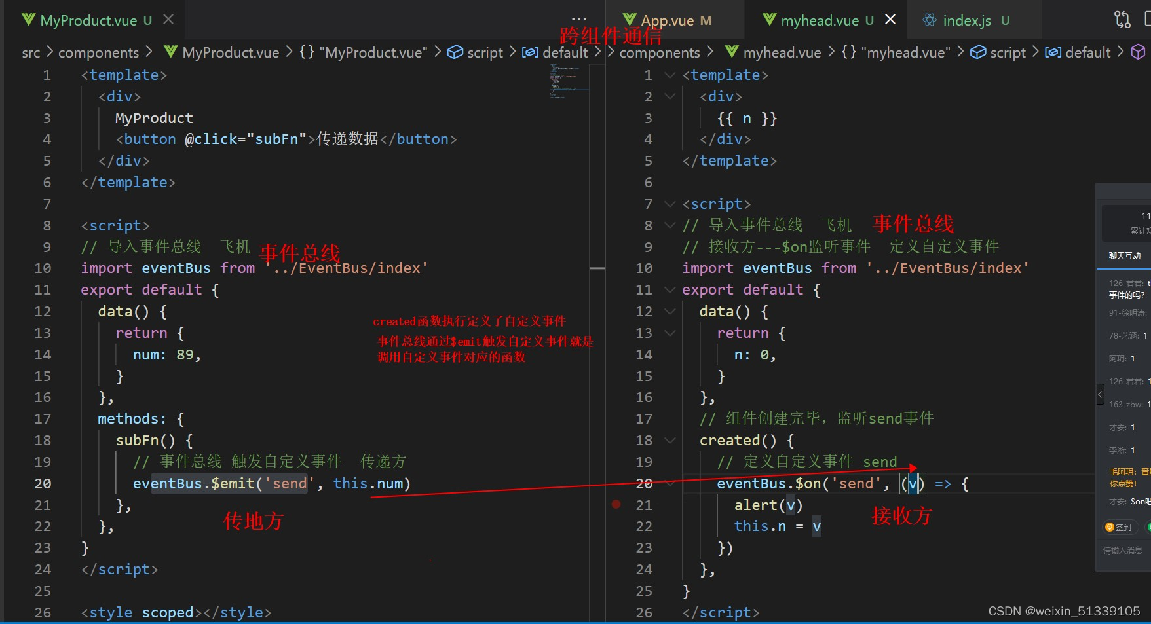Click eventBus.$emit on line 20 of MyProduct.vue
Viewport: 1151px width, 624px height.
[194, 484]
